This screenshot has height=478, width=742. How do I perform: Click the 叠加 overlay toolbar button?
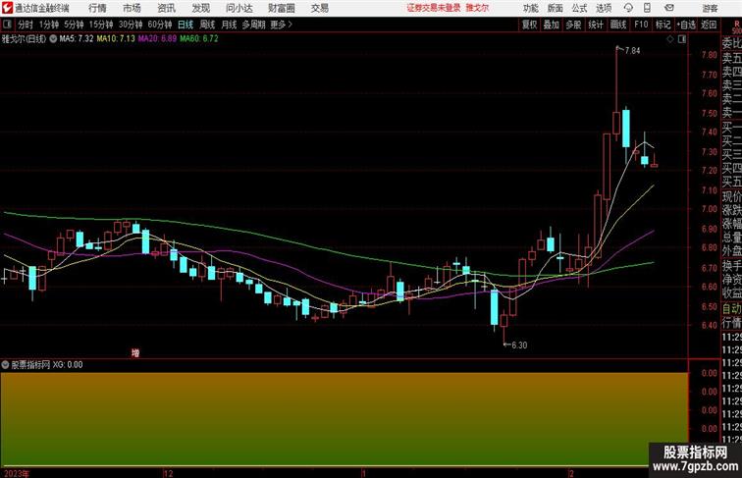552,25
